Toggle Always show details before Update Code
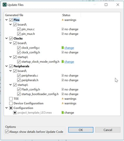 [x=7, y=132]
